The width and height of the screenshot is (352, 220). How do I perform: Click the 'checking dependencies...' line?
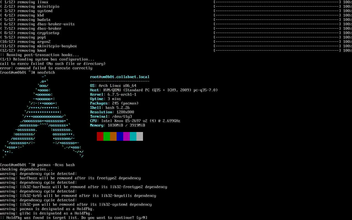(26, 169)
